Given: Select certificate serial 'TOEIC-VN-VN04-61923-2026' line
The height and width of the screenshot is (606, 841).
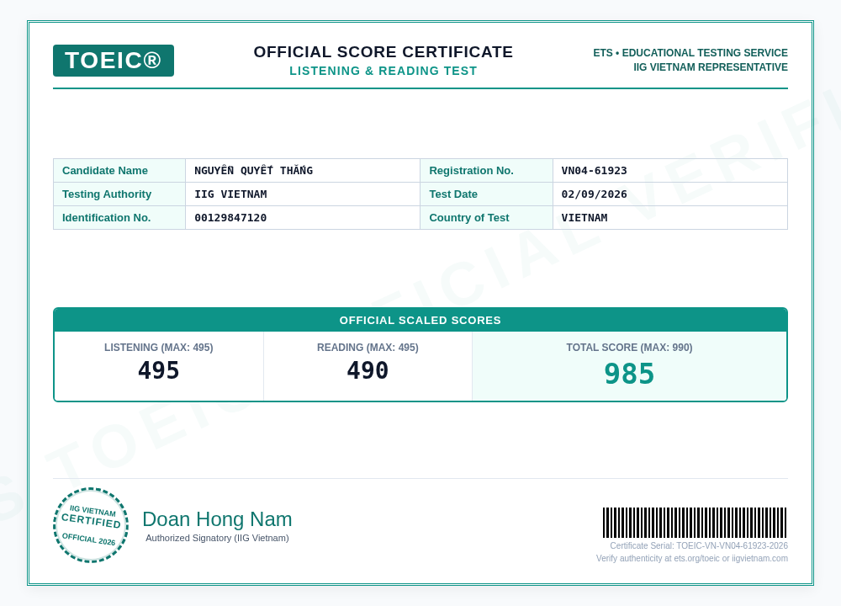Looking at the screenshot, I should pos(699,546).
